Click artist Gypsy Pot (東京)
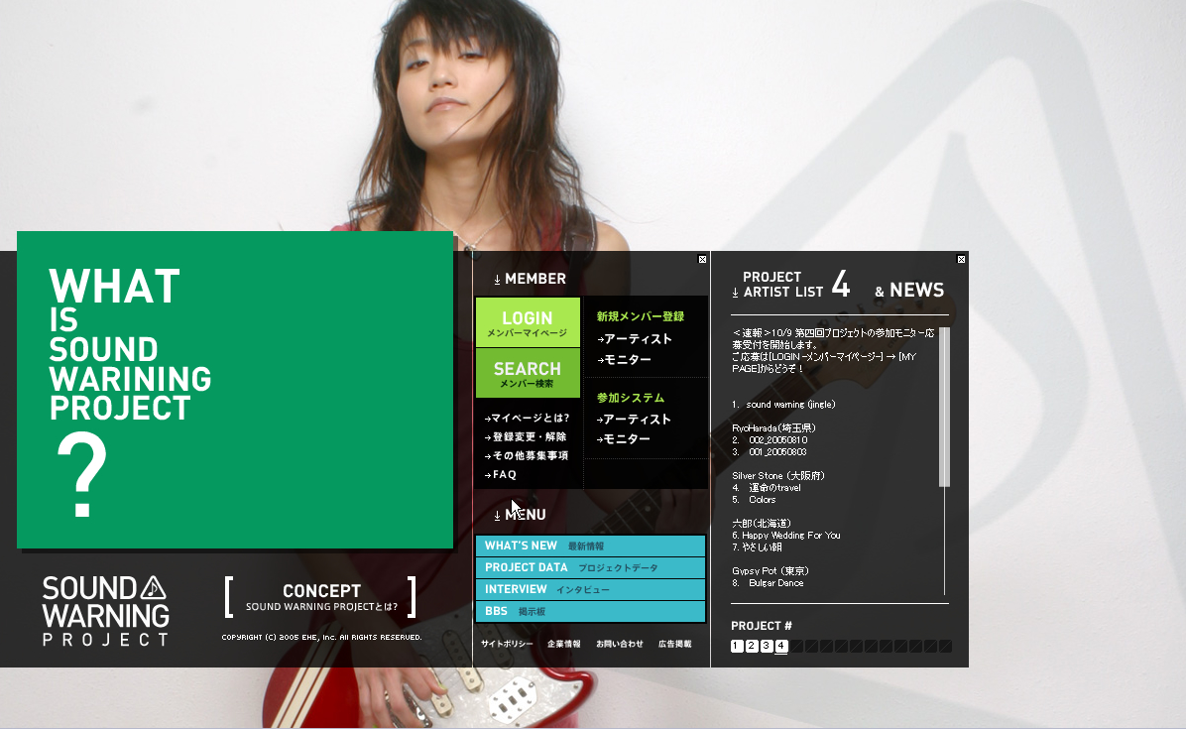 pos(771,571)
